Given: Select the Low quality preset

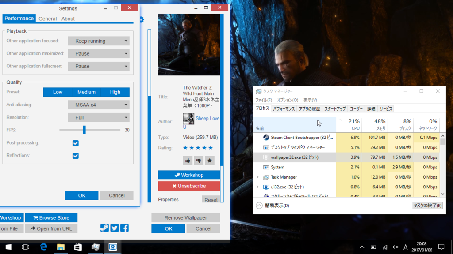Looking at the screenshot, I should [58, 92].
